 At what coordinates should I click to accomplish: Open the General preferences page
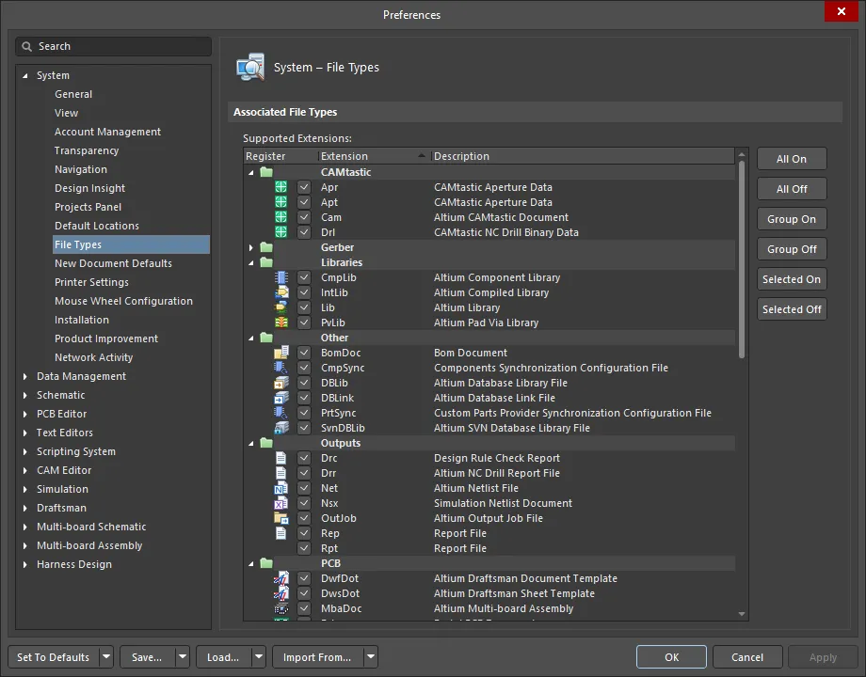(x=73, y=94)
